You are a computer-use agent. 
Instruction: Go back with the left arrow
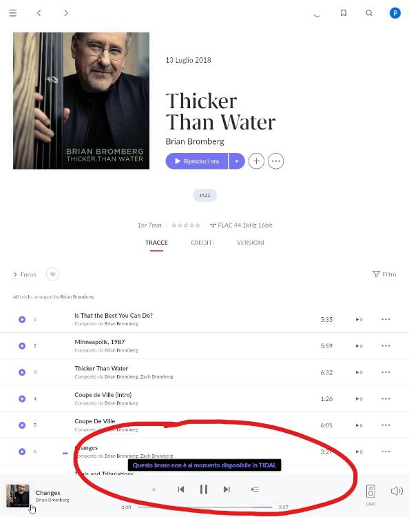click(39, 13)
